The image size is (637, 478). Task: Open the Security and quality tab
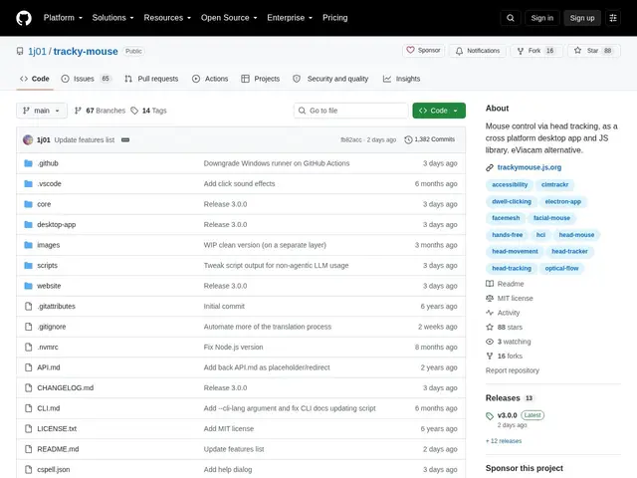click(x=330, y=79)
